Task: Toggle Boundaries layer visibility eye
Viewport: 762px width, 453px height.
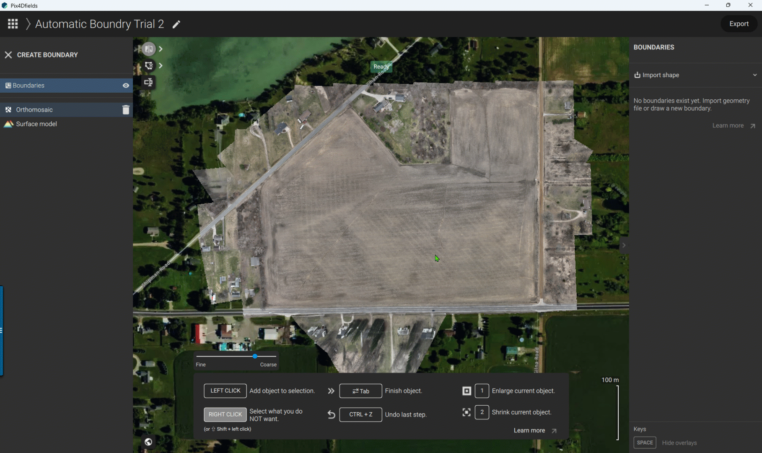Action: (126, 86)
